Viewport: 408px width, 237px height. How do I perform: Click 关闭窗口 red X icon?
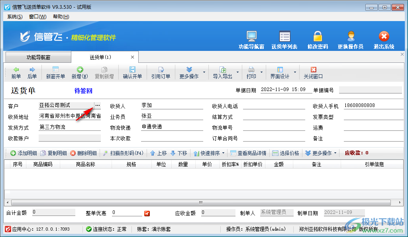click(313, 73)
